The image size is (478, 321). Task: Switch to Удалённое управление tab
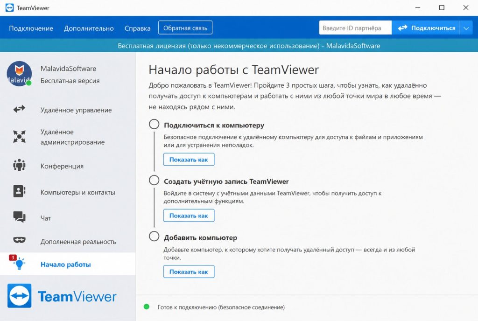tap(68, 110)
